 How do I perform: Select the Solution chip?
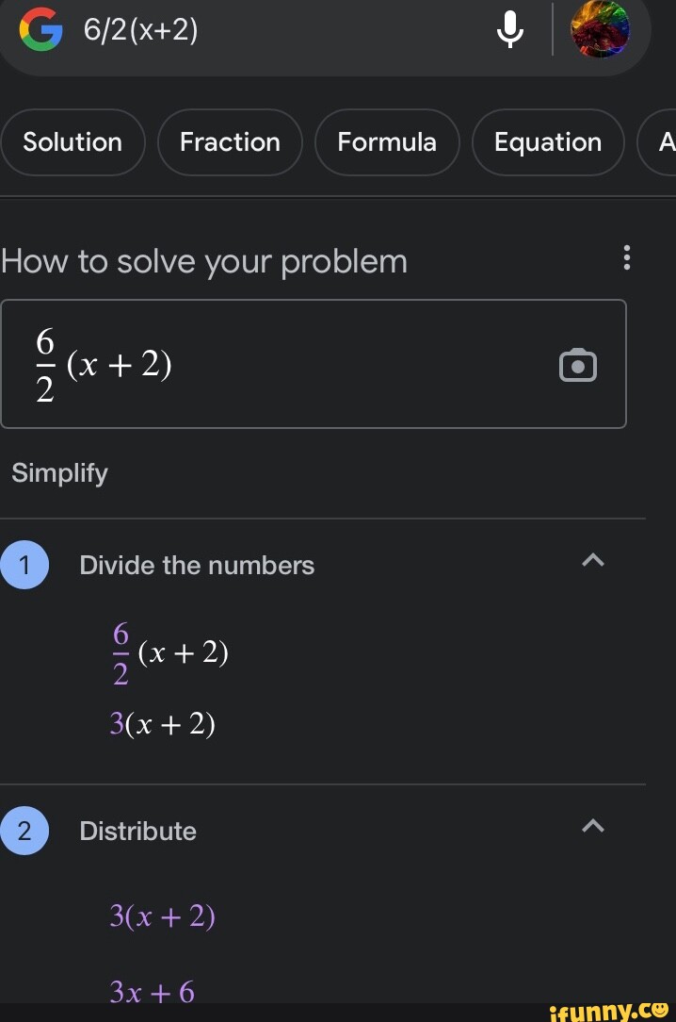(x=72, y=142)
